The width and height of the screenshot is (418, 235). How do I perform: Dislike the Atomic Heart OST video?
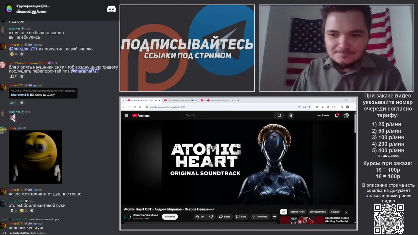click(x=211, y=216)
